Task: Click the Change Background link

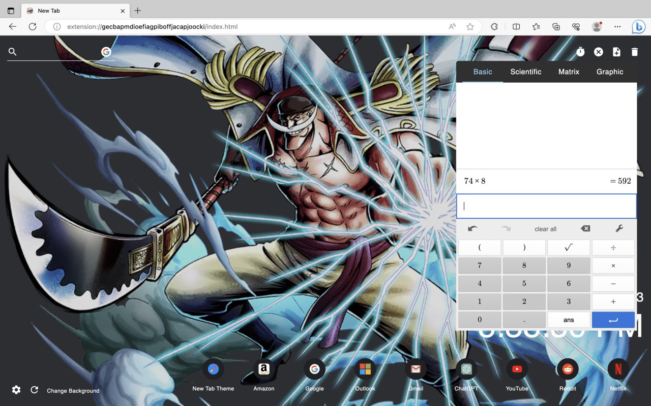Action: point(73,391)
